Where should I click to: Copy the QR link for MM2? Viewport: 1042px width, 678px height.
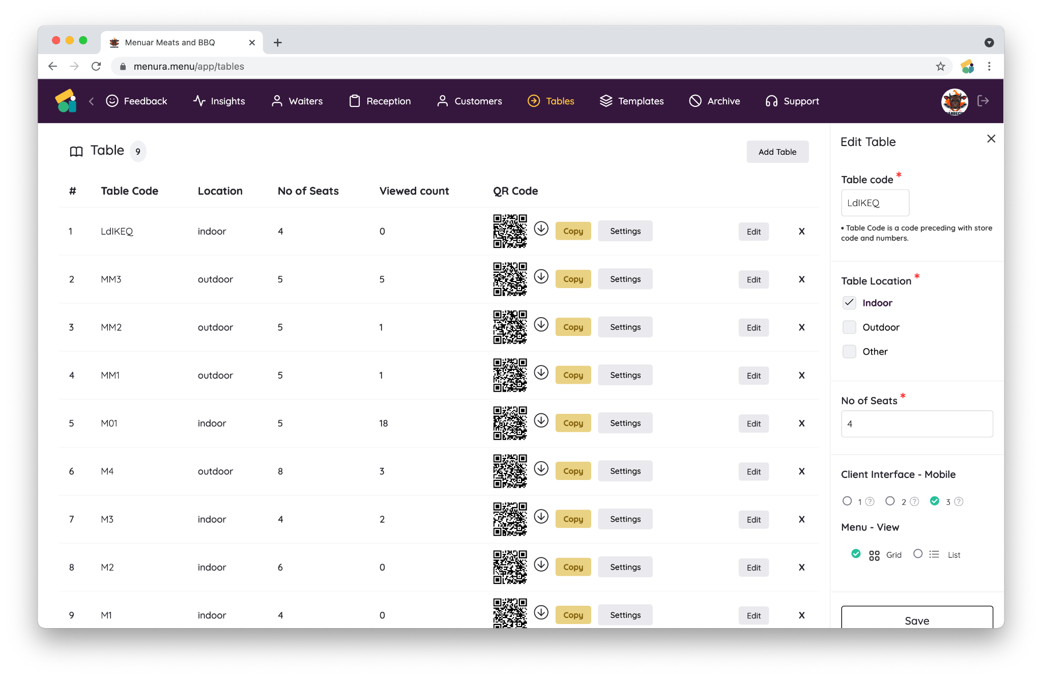[573, 327]
